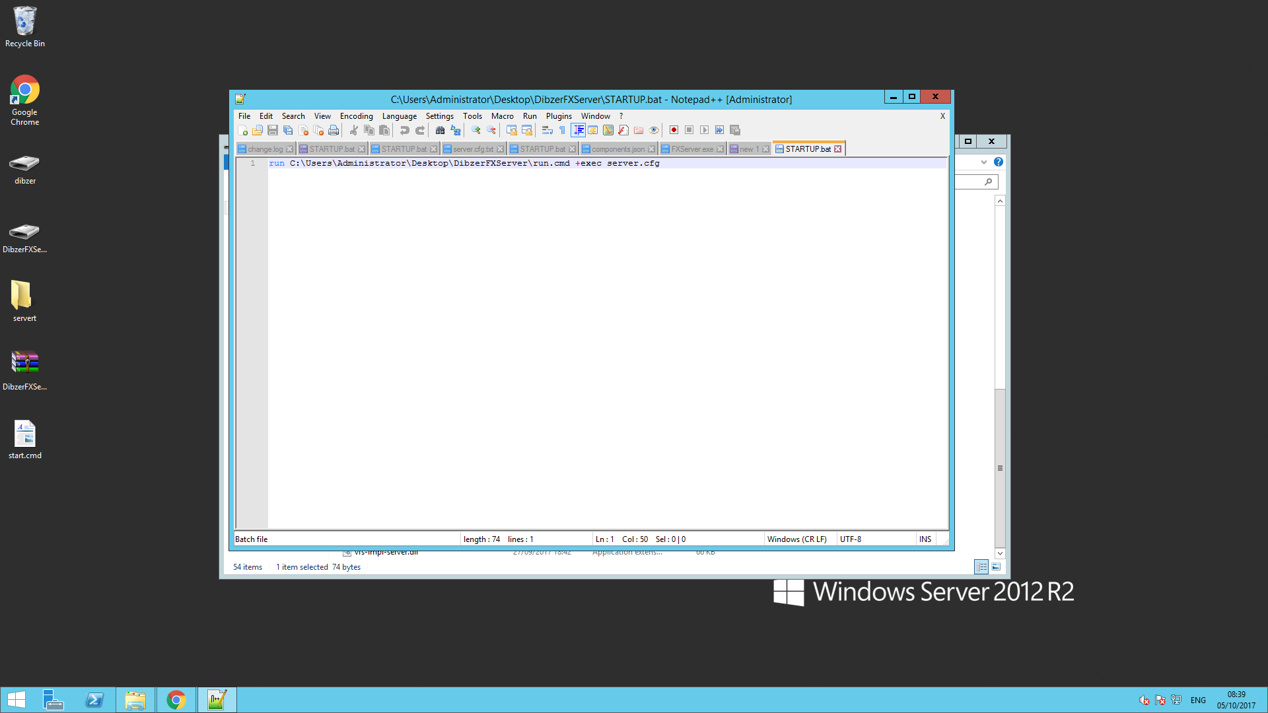Click the Explorer window search box
Screen dimensions: 1268x713
click(976, 182)
